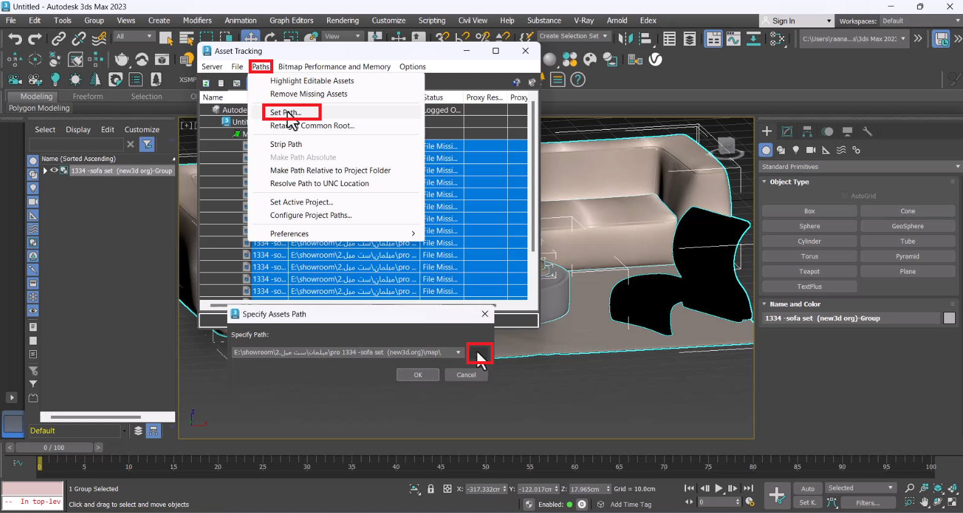The width and height of the screenshot is (963, 513).
Task: Open the Rendering menu in main menu bar
Action: 342,20
